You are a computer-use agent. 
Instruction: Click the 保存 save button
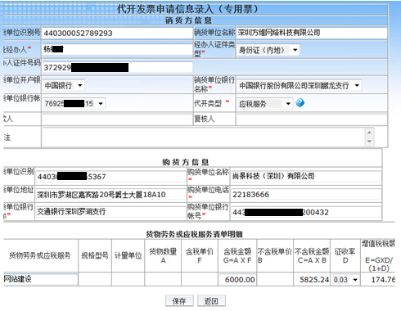(x=179, y=301)
